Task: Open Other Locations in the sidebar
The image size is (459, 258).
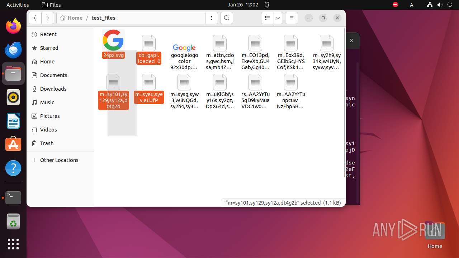Action: point(60,160)
